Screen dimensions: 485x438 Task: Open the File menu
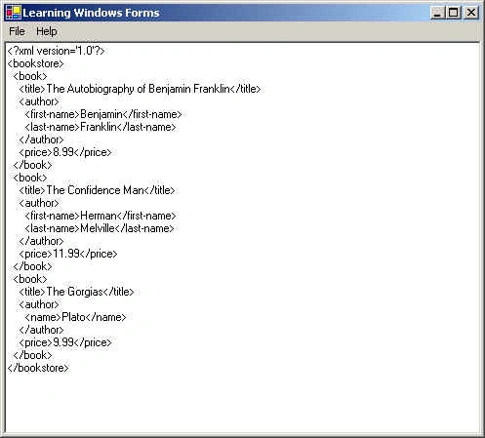tap(17, 31)
